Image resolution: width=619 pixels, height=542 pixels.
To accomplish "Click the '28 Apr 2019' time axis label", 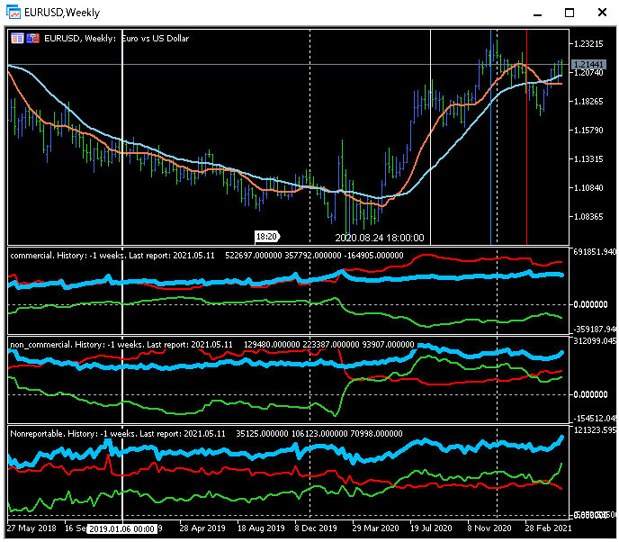I will (x=202, y=528).
